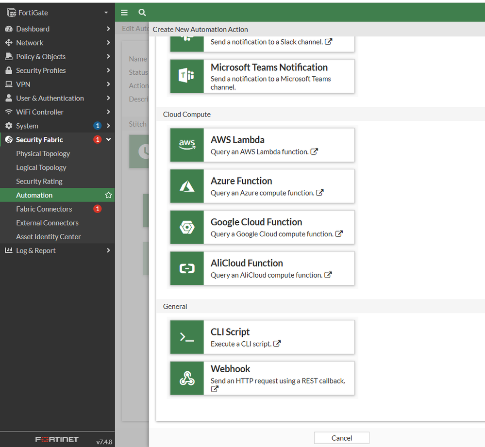Open the Physical Topology page
485x447 pixels.
[x=43, y=154]
